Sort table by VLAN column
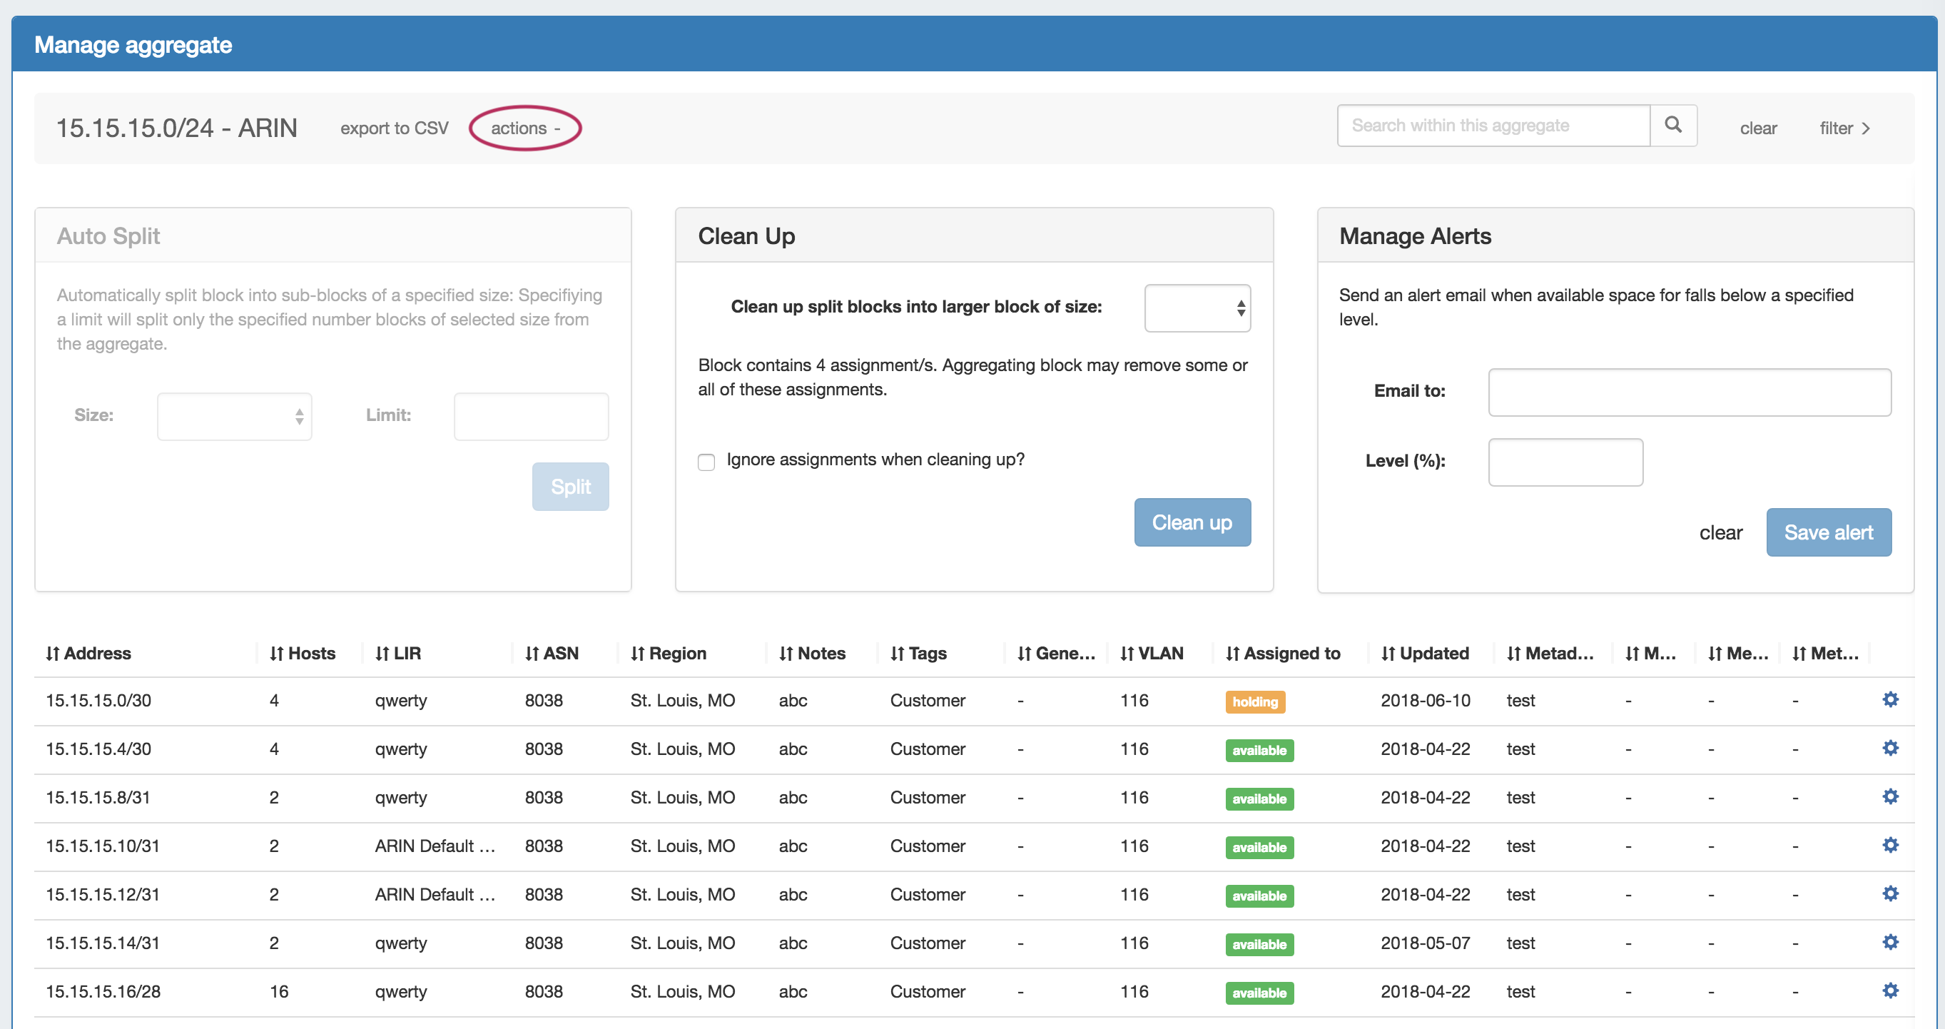This screenshot has height=1029, width=1945. point(1152,653)
